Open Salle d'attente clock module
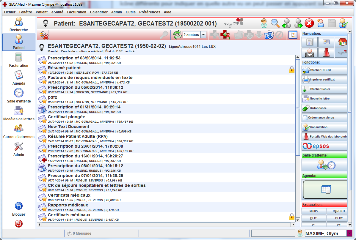The image size is (356, 240). coord(18,95)
